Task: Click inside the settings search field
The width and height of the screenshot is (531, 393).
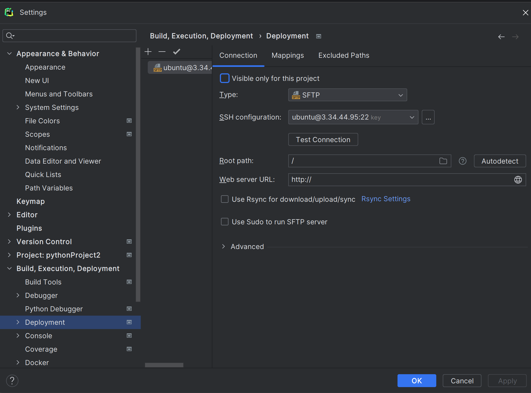Action: coord(69,36)
